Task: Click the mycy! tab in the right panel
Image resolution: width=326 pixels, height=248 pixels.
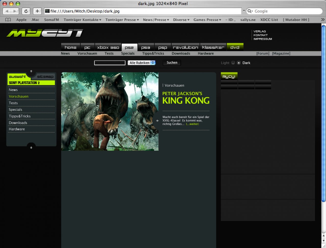Action: 229,76
